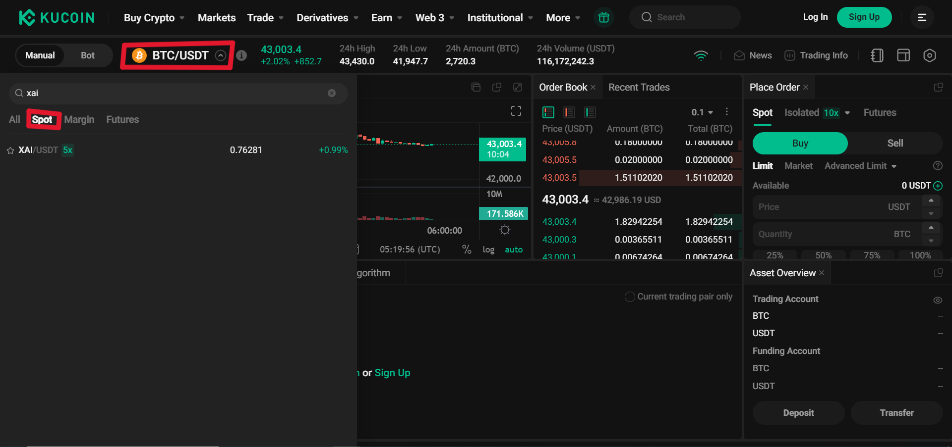Image resolution: width=952 pixels, height=447 pixels.
Task: Pop out the Asset Overview panel
Action: click(938, 273)
